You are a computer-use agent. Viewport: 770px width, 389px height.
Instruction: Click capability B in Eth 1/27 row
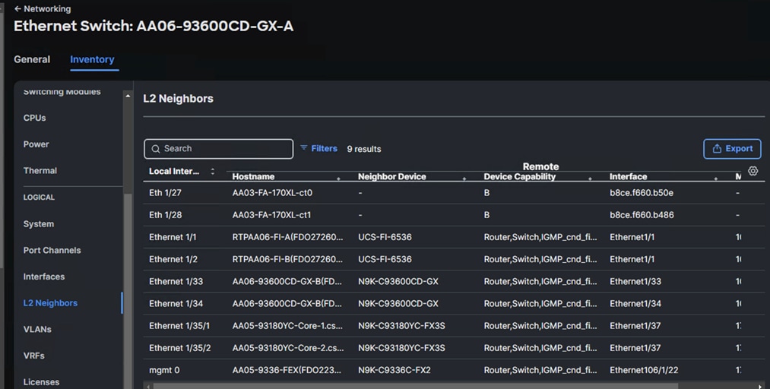pyautogui.click(x=486, y=193)
